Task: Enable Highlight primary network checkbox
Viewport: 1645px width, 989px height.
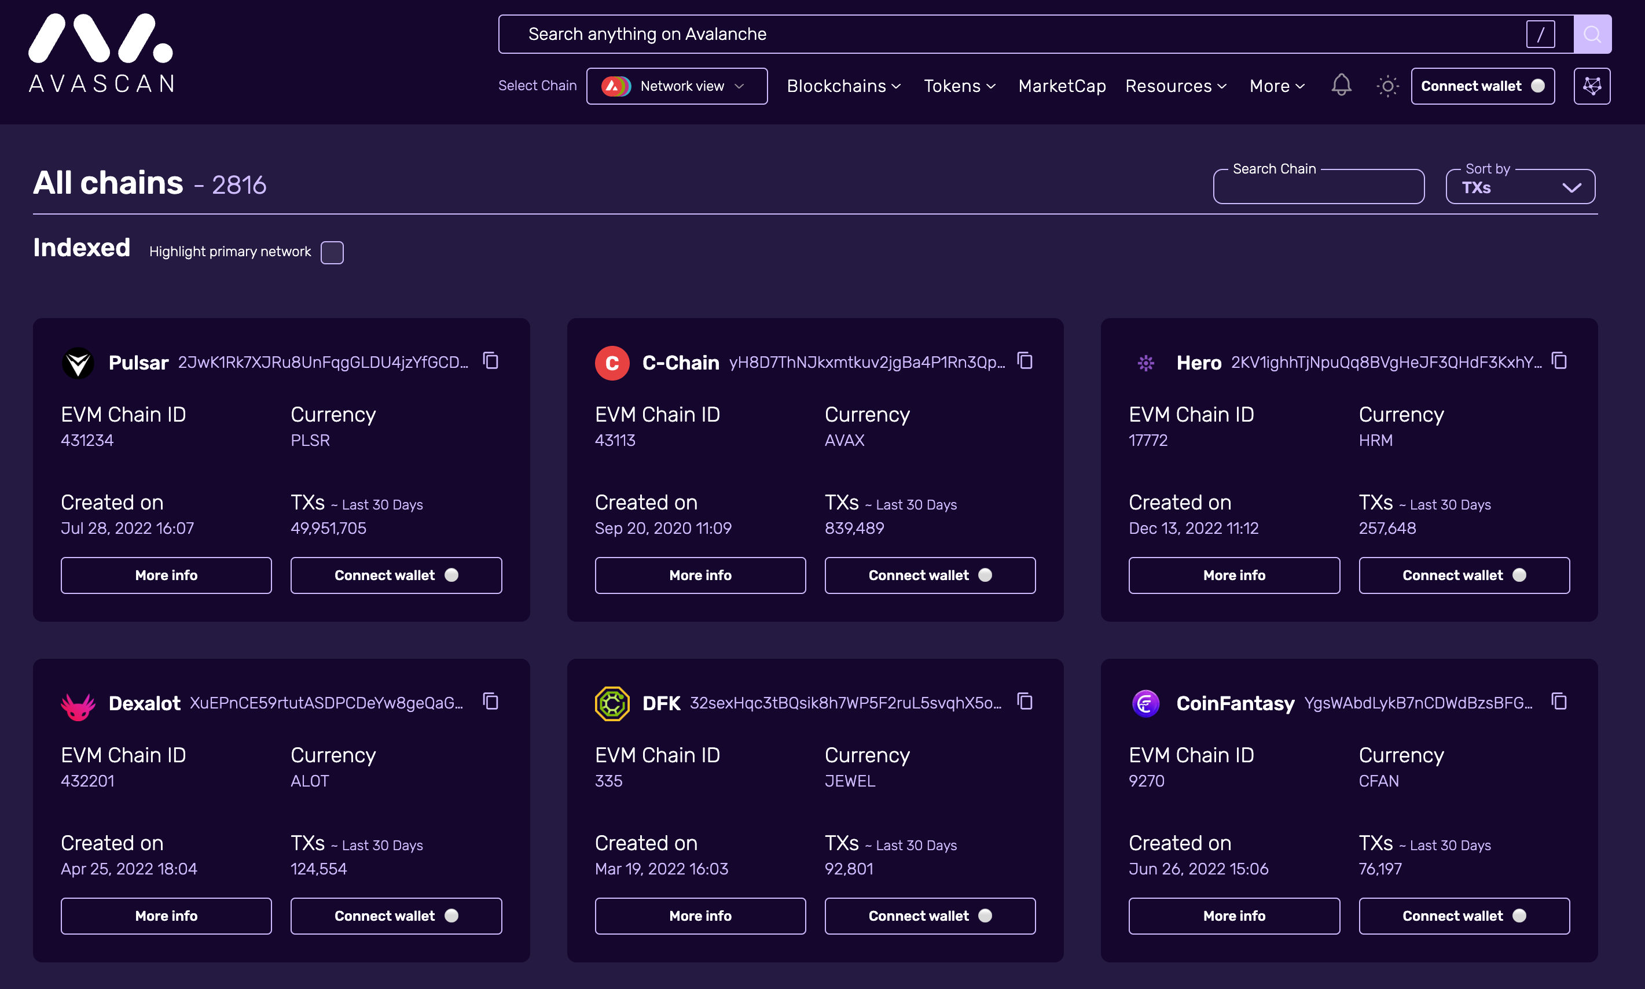Action: coord(332,253)
